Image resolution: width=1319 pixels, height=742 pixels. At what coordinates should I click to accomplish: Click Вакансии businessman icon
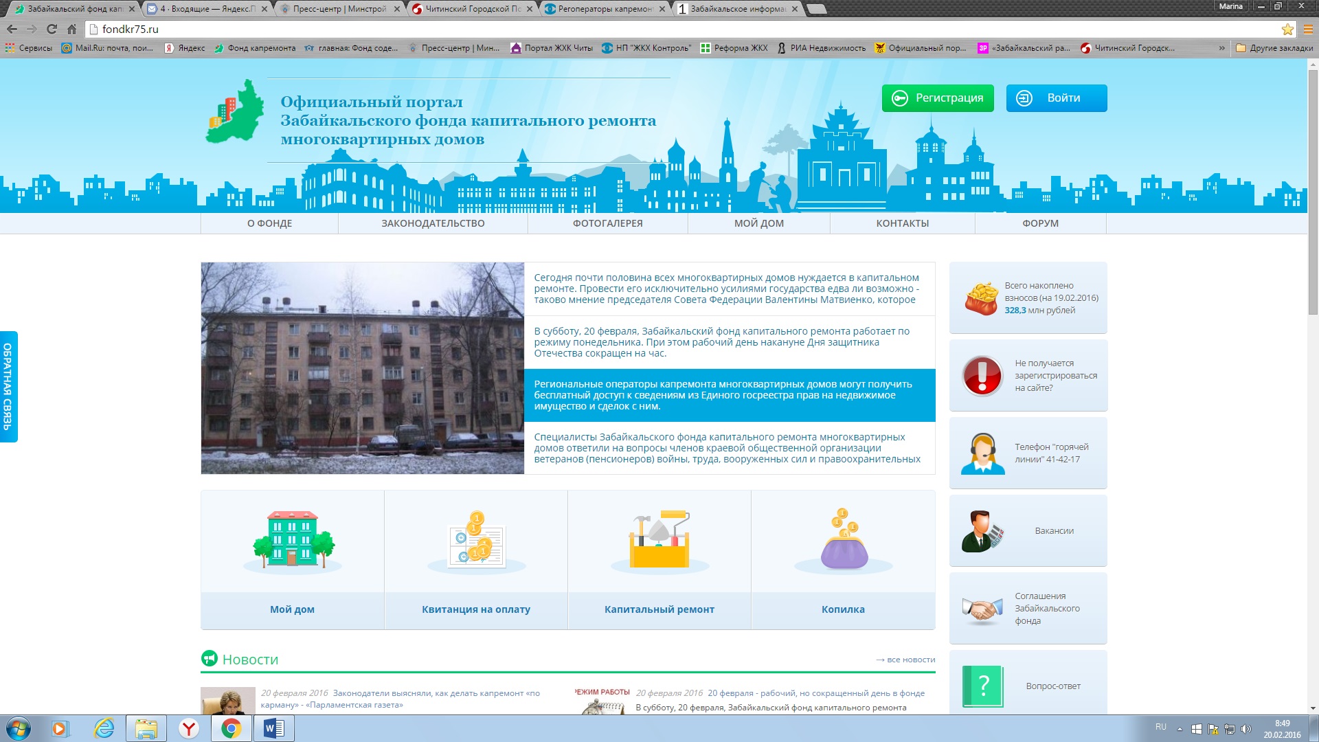[982, 531]
